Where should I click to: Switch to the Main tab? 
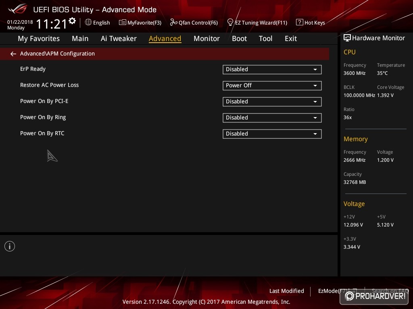[80, 39]
